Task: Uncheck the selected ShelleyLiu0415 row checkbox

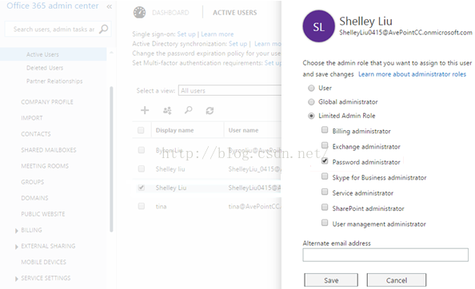Action: pos(142,188)
